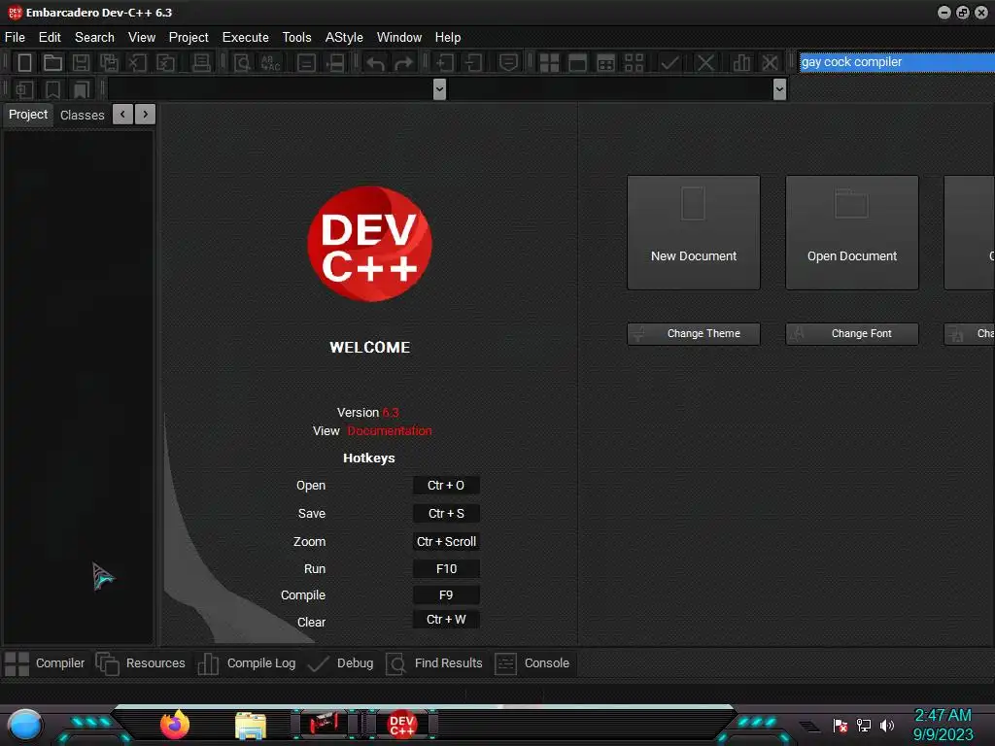Click the Print toolbar icon
Screen dimensions: 995x746
(201, 62)
